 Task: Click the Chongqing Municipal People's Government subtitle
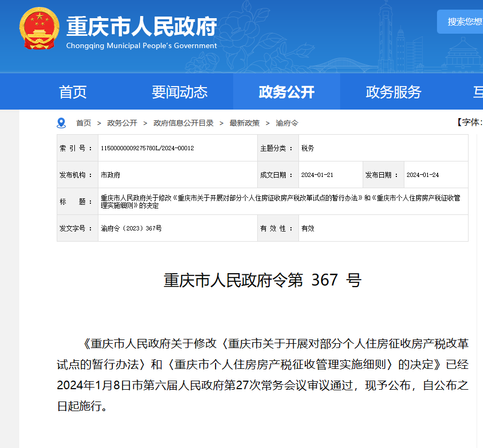(x=141, y=46)
